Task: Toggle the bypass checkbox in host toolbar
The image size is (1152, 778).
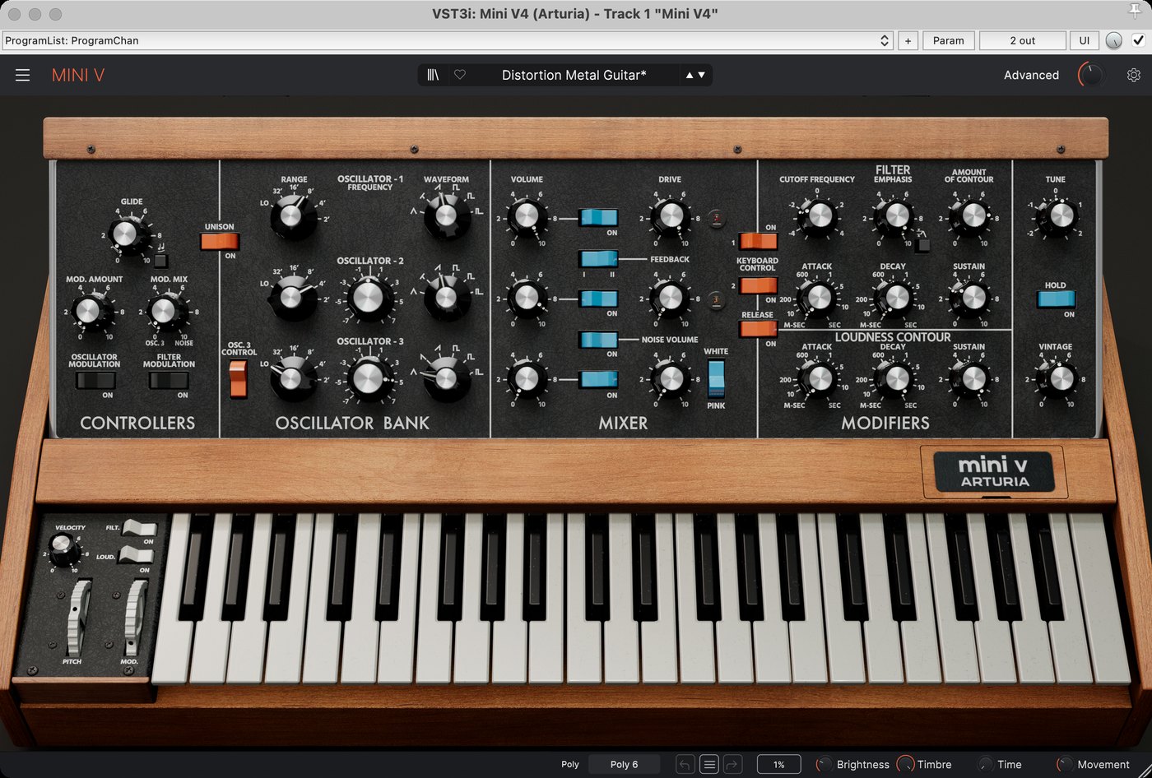Action: coord(1138,40)
